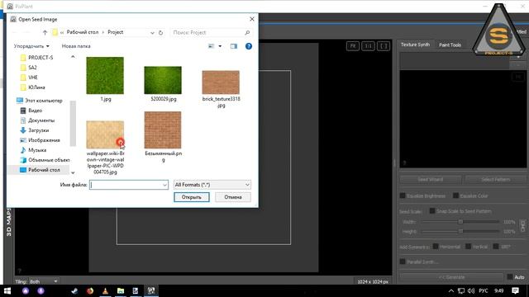Click the search magnifier icon in dialog
The height and width of the screenshot is (297, 529).
point(247,32)
